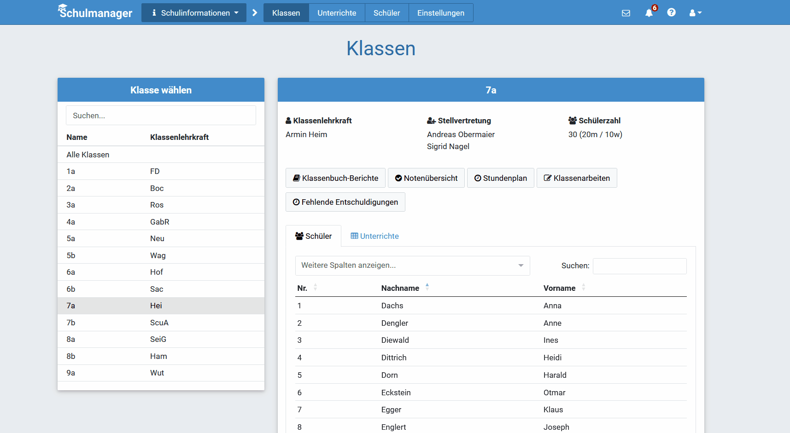Open Klassenbuch-Berichte via the book icon

335,178
